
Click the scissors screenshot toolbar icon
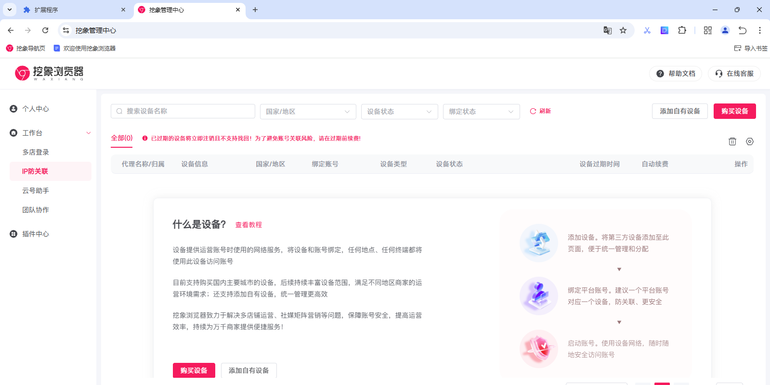[647, 30]
